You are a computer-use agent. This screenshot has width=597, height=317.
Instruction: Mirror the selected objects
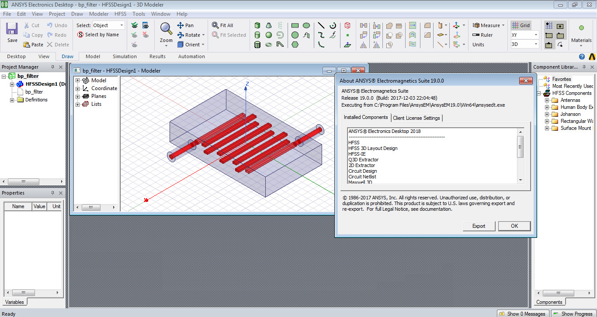pos(364,45)
